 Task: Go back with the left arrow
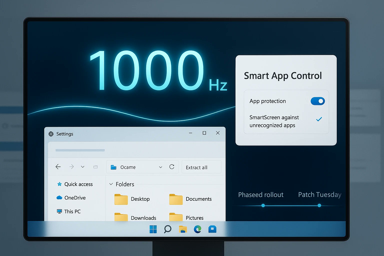click(x=58, y=167)
